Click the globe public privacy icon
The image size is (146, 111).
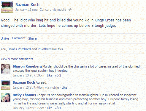(70, 10)
